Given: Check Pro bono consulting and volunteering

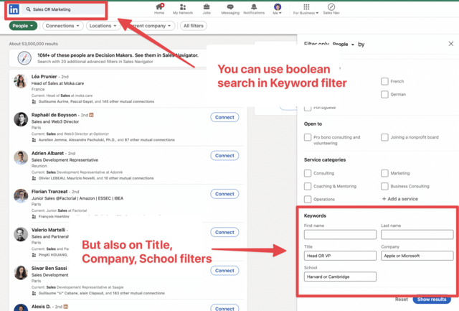Looking at the screenshot, I should click(x=308, y=137).
